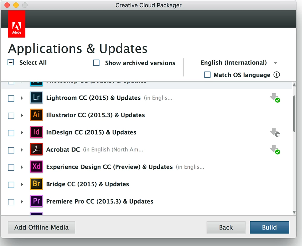Check the Illustrator CC (2015.3) checkbox

[11, 116]
